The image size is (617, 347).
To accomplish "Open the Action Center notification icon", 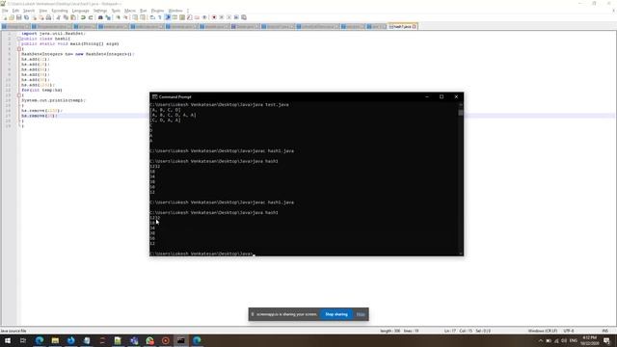I will pos(606,340).
